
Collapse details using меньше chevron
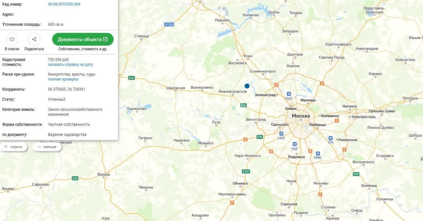(x=47, y=147)
